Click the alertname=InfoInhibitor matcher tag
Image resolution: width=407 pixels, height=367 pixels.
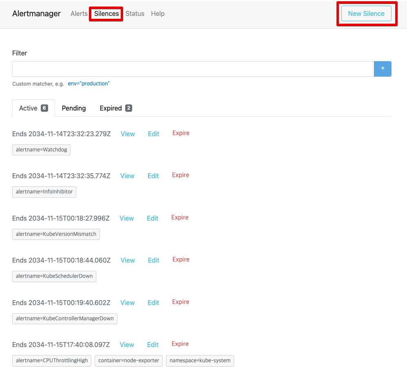(44, 192)
